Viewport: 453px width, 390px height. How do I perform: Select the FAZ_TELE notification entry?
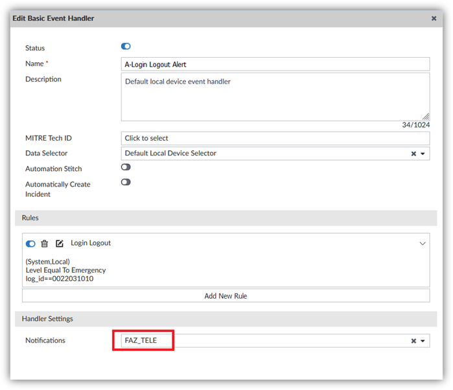click(141, 340)
